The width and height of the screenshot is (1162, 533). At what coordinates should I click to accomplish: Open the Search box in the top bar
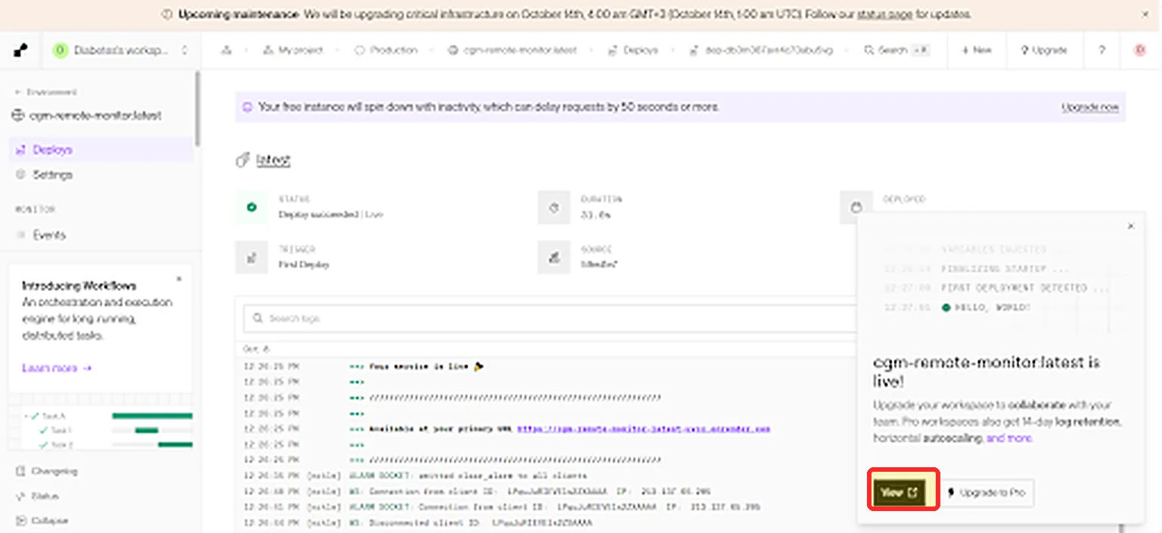[896, 51]
